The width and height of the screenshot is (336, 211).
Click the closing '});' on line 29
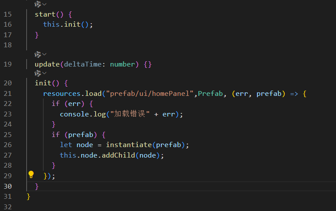point(49,176)
